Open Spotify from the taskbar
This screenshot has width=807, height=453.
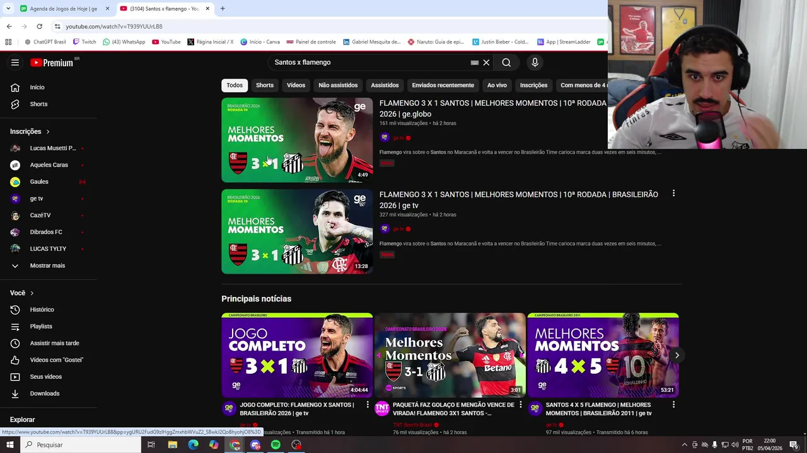pos(276,445)
